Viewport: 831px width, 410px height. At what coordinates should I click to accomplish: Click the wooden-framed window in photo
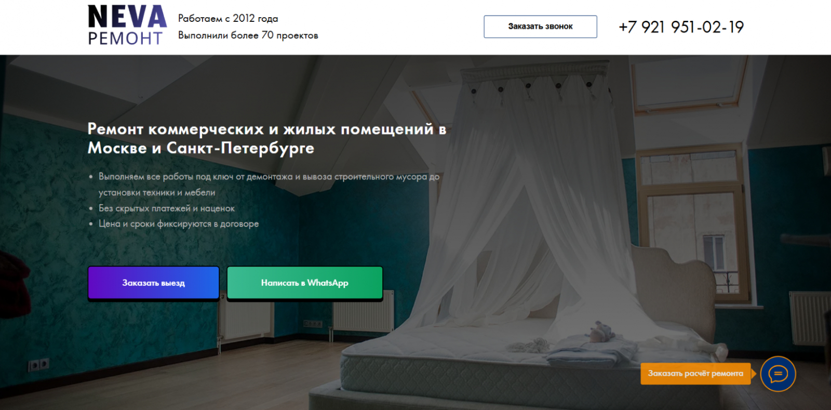coord(691,223)
